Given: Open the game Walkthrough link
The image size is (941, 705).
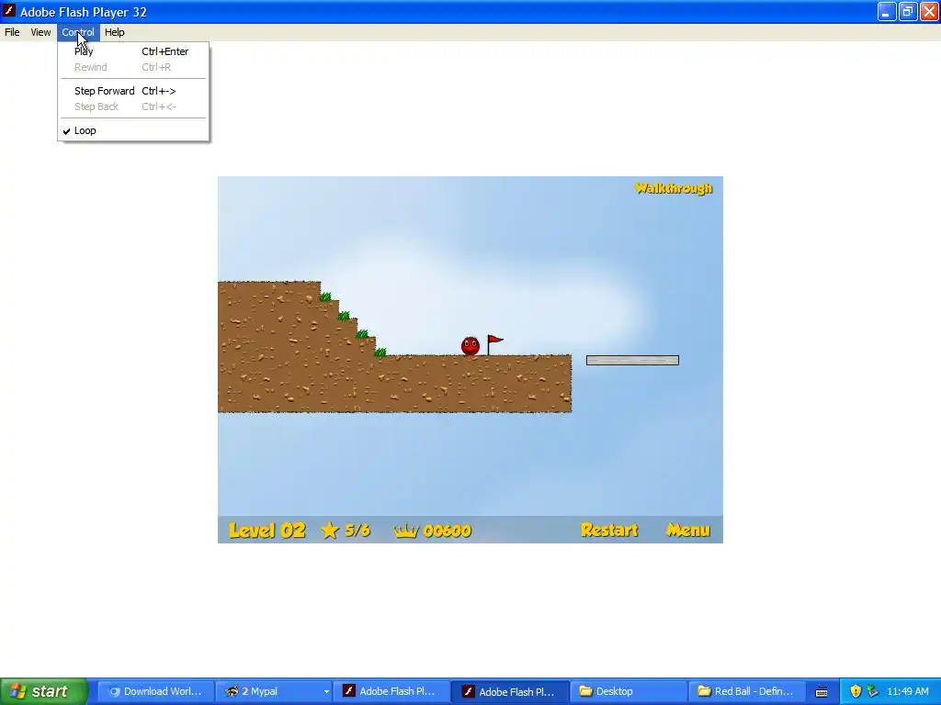Looking at the screenshot, I should pyautogui.click(x=674, y=188).
